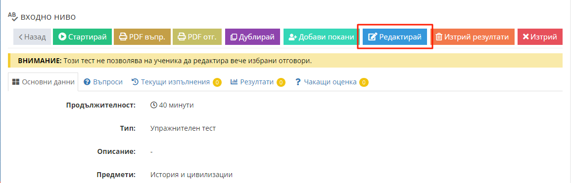
Task: Click the ВХОДНО НИВО test title
Action: 48,17
